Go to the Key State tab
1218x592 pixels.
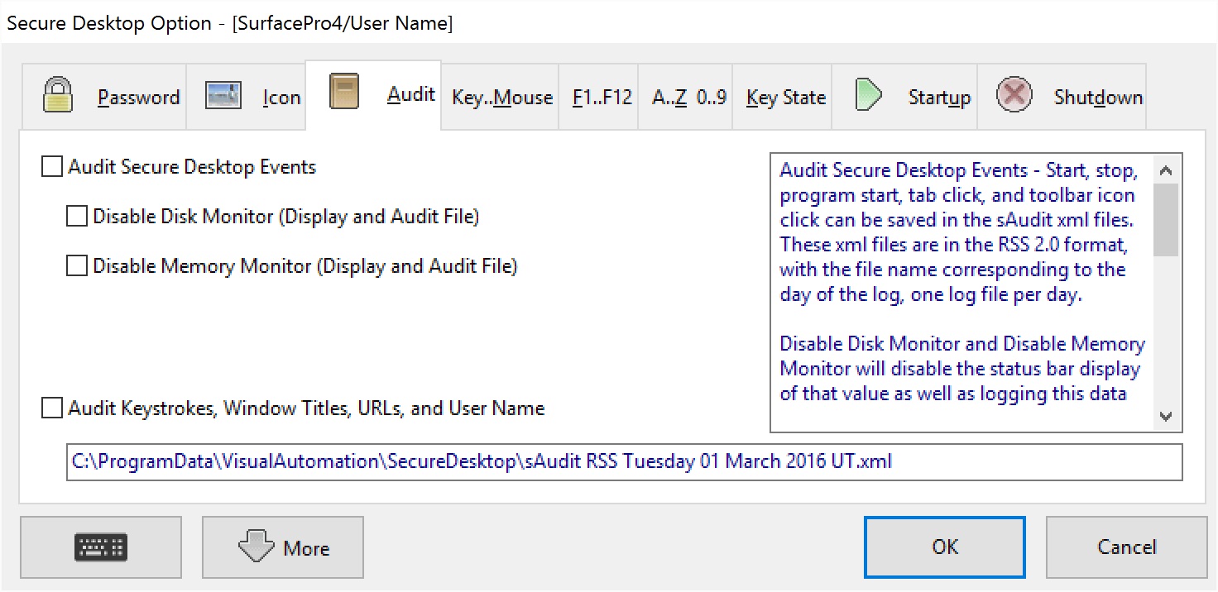click(x=785, y=98)
